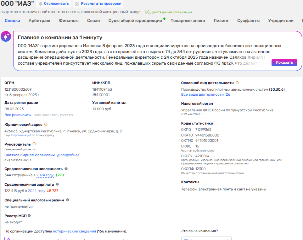Screen dimensions: 303x240
Task: Click the КПП value 184101001
Action: (101, 95)
